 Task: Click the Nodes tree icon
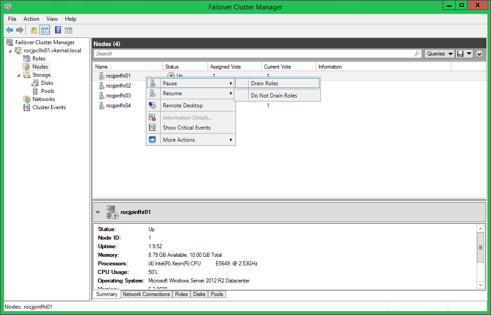27,67
